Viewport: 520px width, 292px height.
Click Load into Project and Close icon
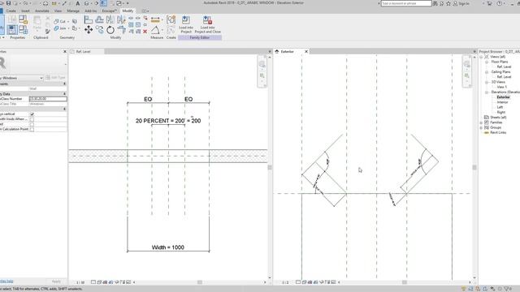coord(208,20)
